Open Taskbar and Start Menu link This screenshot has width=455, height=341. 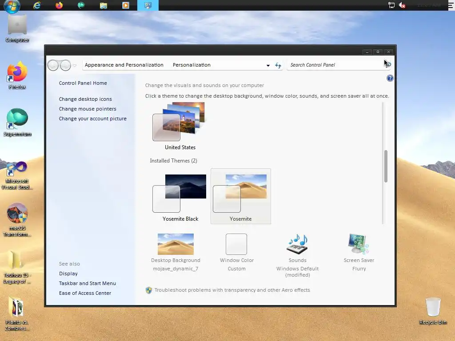(x=88, y=283)
